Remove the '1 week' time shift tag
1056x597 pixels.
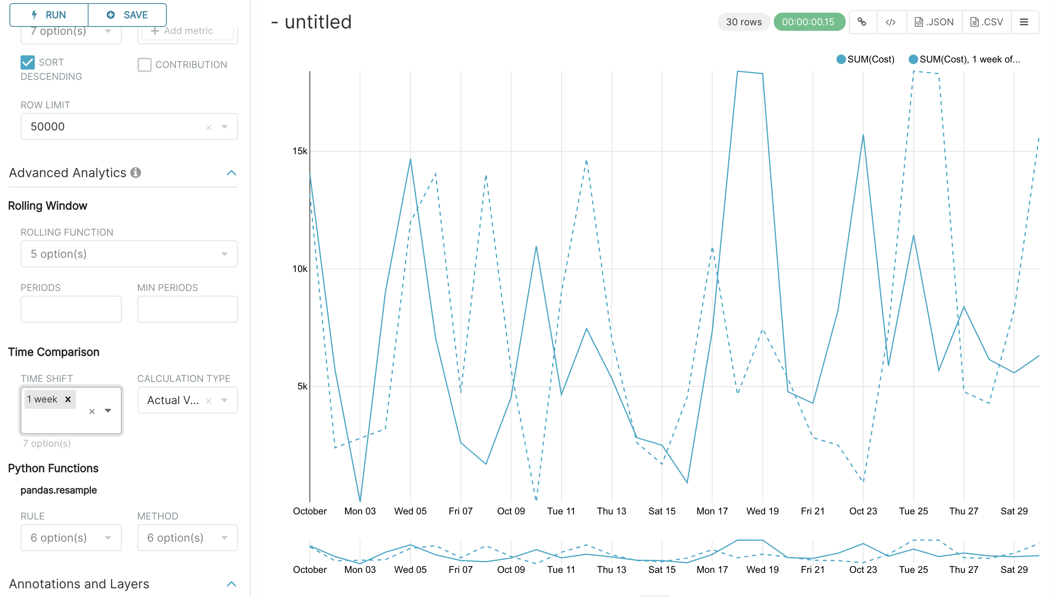click(68, 399)
